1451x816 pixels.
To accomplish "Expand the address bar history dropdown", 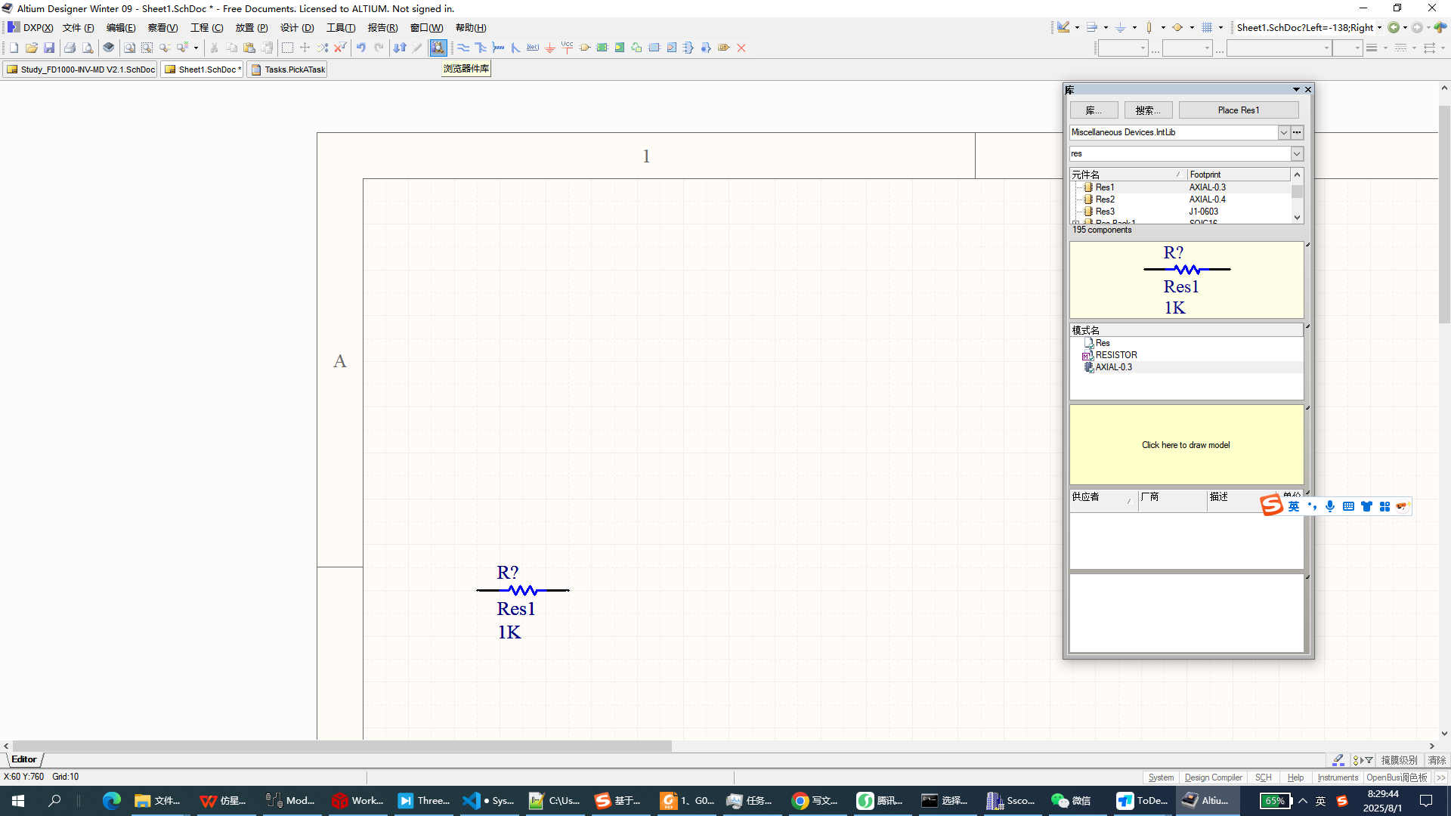I will coord(1379,27).
